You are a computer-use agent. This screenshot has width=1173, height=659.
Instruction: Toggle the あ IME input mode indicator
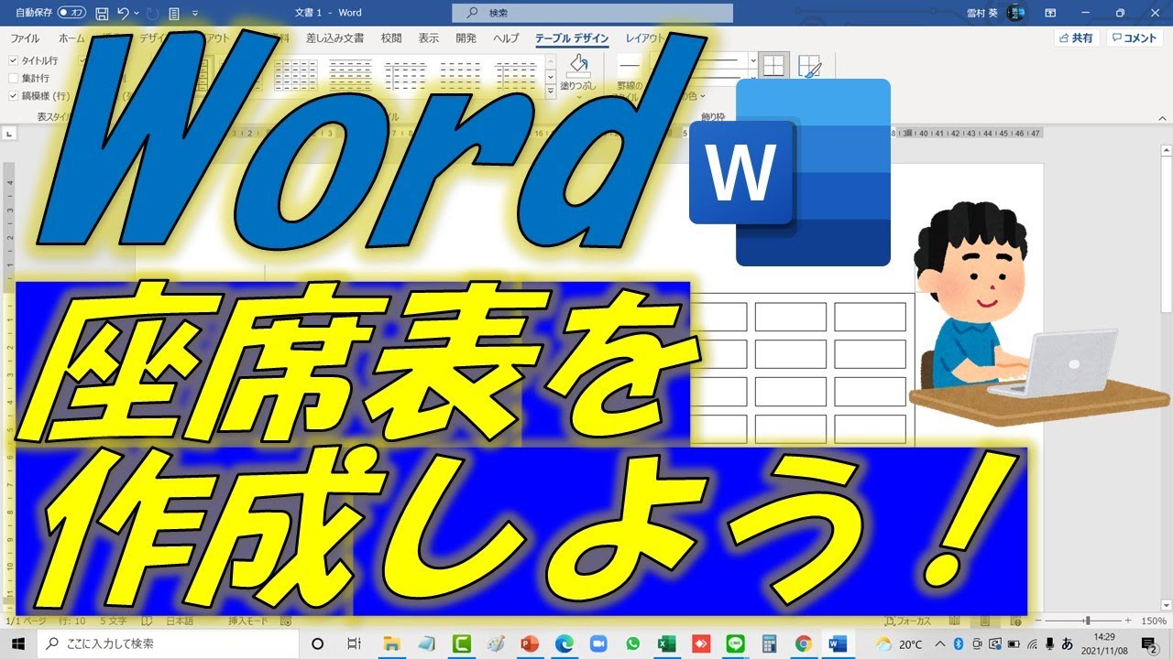[x=1067, y=643]
